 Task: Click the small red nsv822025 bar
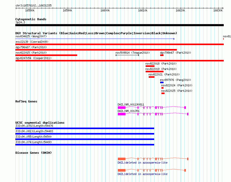163,93
